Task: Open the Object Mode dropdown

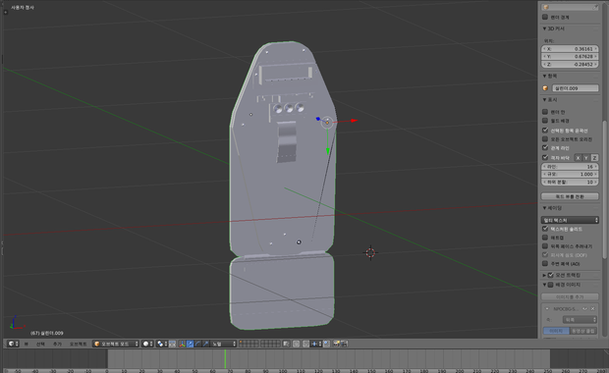Action: tap(116, 344)
